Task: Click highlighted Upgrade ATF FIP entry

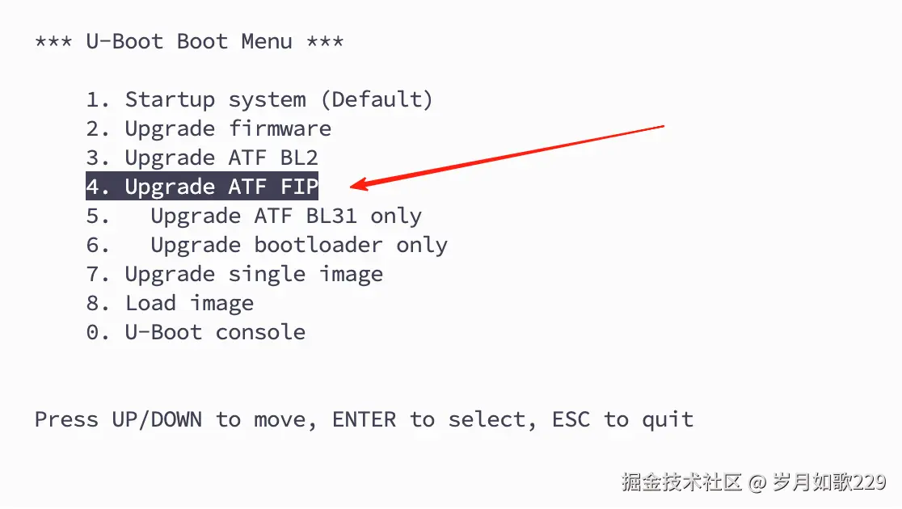Action: point(202,187)
